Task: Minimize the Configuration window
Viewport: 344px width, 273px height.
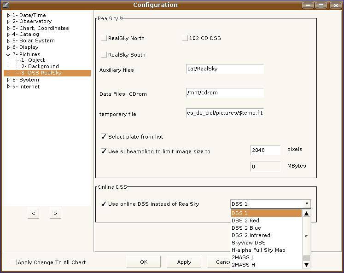Action: (308, 5)
